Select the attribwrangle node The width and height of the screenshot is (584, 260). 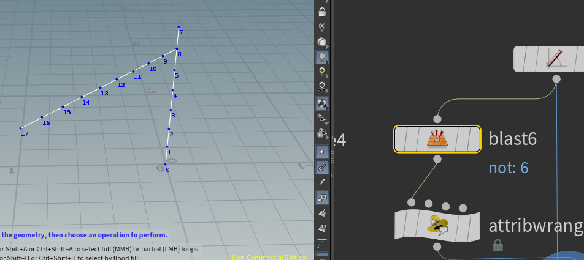437,226
